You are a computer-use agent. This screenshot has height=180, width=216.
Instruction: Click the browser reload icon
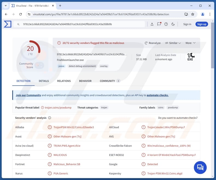pos(21,14)
